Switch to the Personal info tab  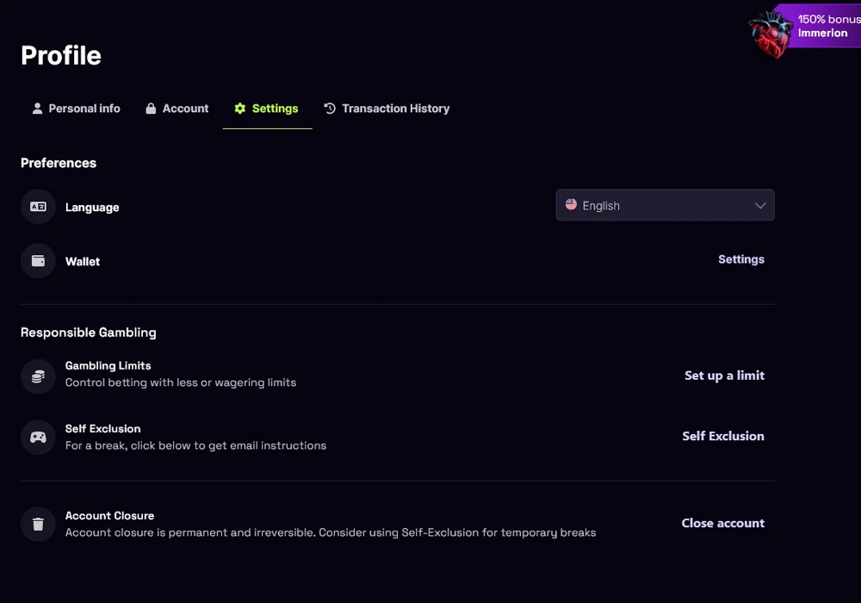(76, 109)
